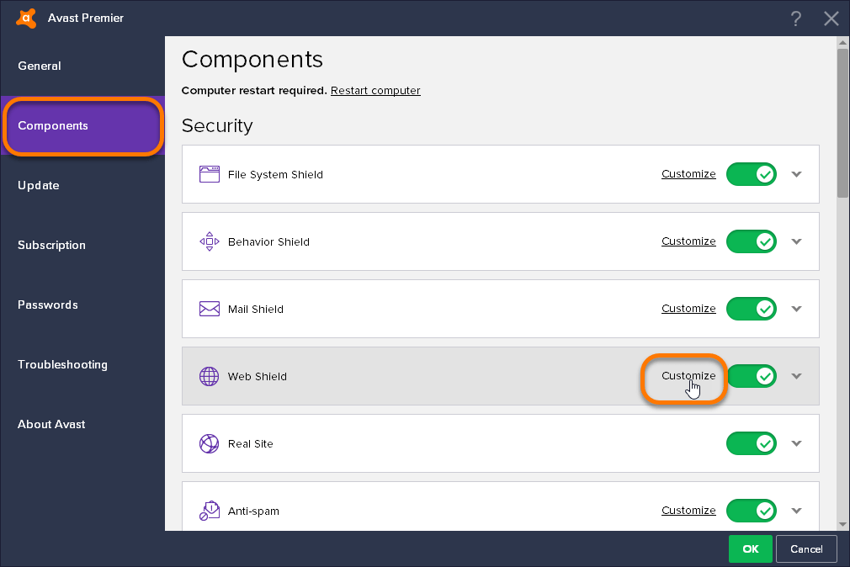
Task: Select the Components sidebar tab
Action: 82,125
